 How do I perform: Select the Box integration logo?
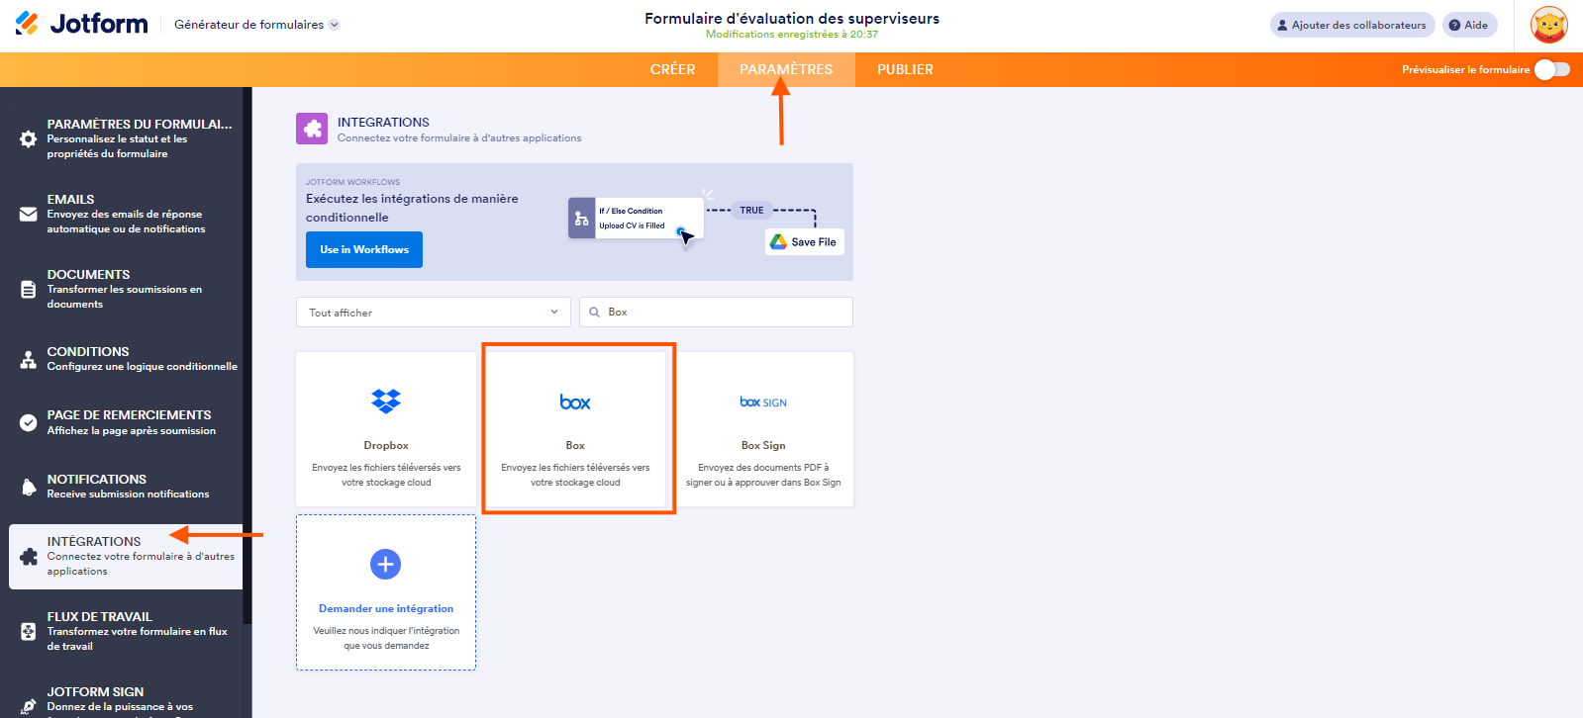[575, 402]
